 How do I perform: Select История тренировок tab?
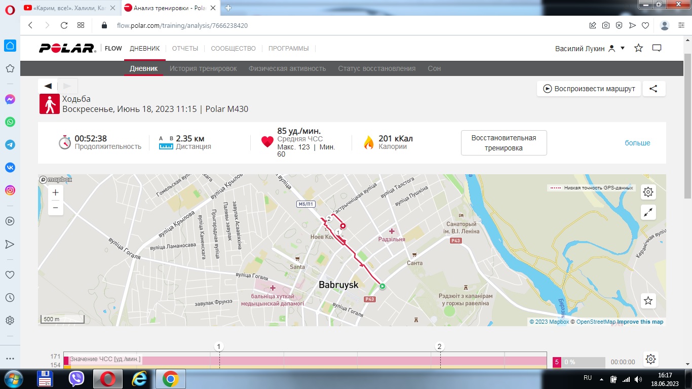[203, 68]
